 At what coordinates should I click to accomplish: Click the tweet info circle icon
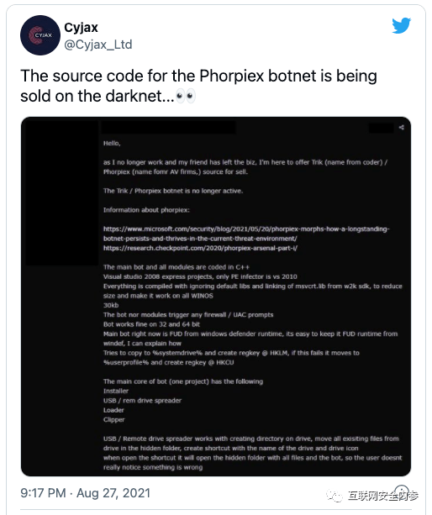pyautogui.click(x=401, y=491)
